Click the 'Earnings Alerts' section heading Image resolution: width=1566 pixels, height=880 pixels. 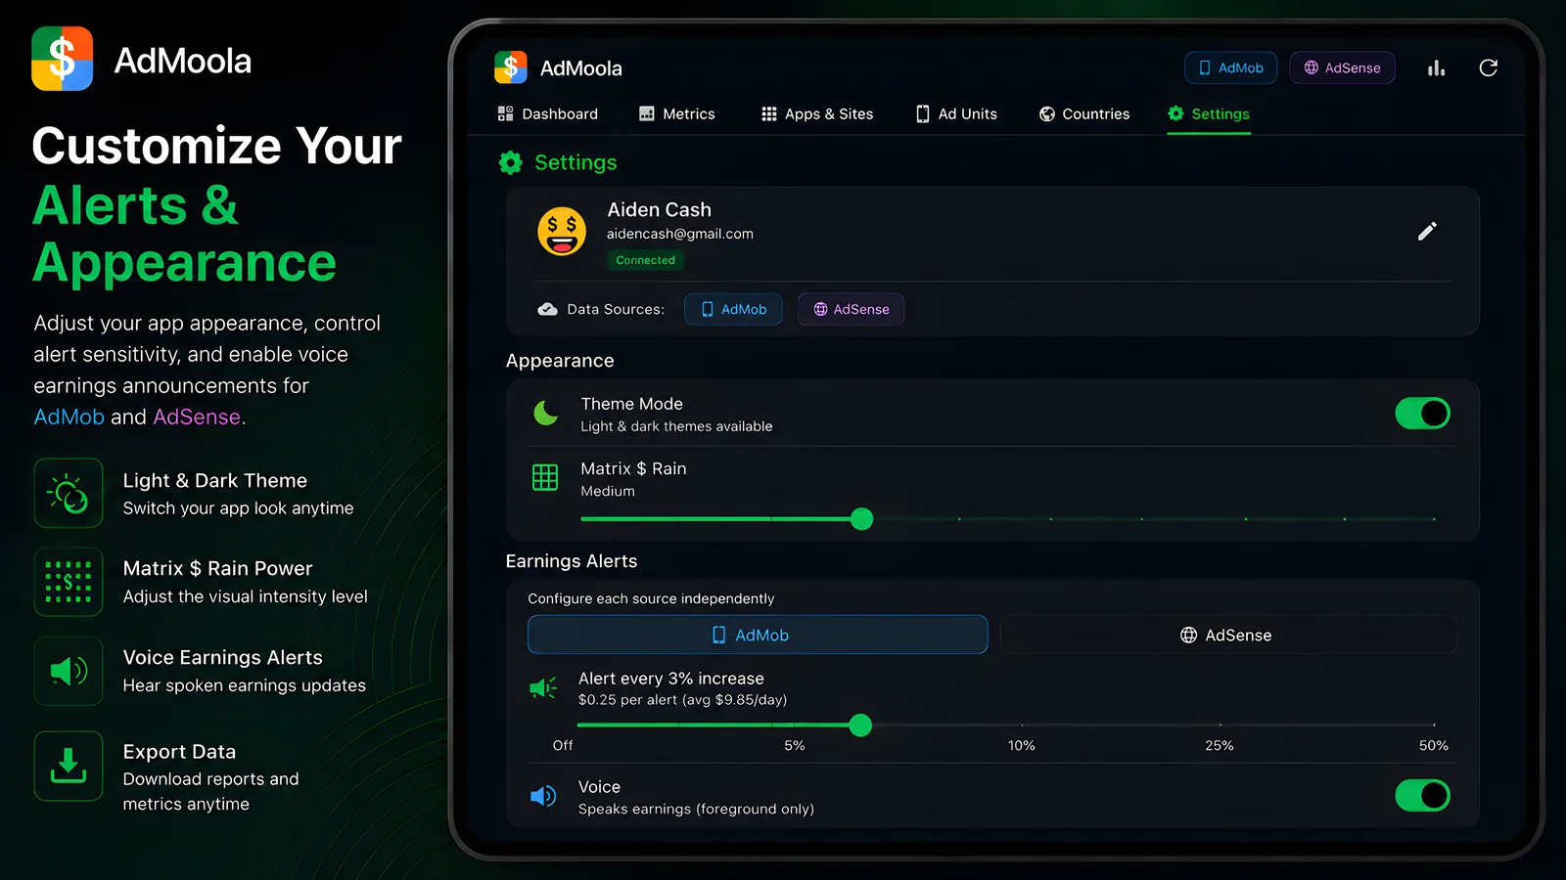click(x=571, y=561)
